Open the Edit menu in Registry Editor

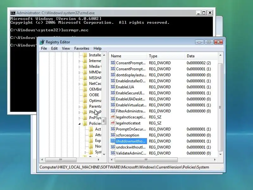click(x=54, y=48)
